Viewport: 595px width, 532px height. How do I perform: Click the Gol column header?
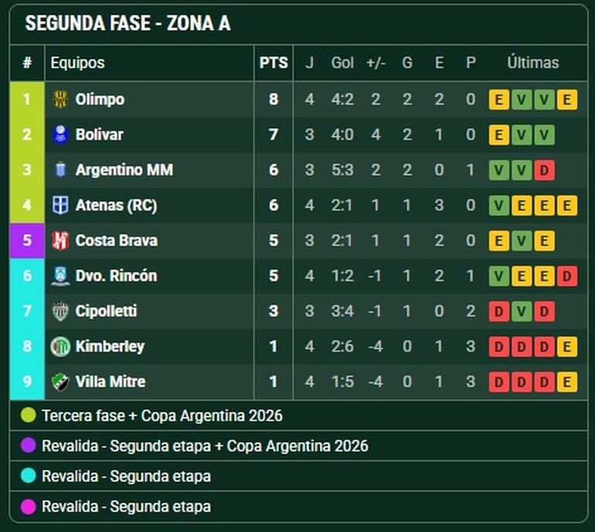[x=342, y=63]
